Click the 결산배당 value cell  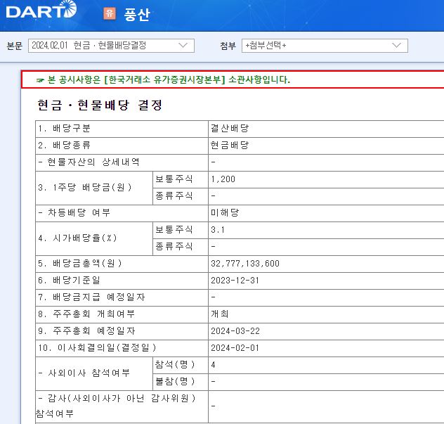tap(230, 129)
